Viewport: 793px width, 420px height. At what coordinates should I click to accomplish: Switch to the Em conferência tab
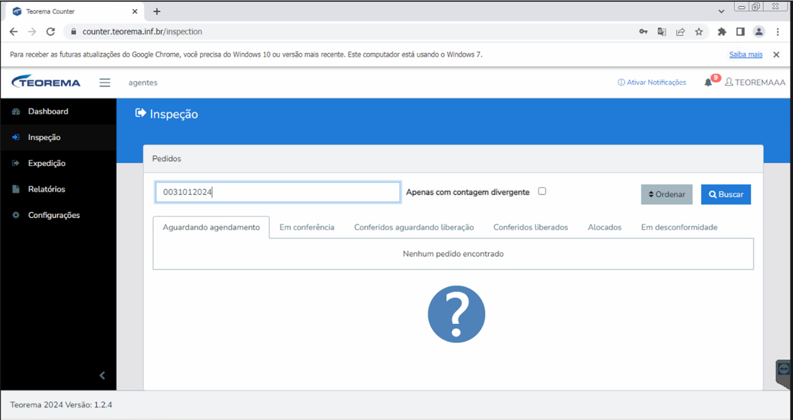point(307,227)
